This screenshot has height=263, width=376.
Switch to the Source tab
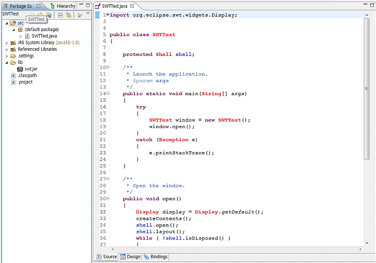tap(107, 257)
